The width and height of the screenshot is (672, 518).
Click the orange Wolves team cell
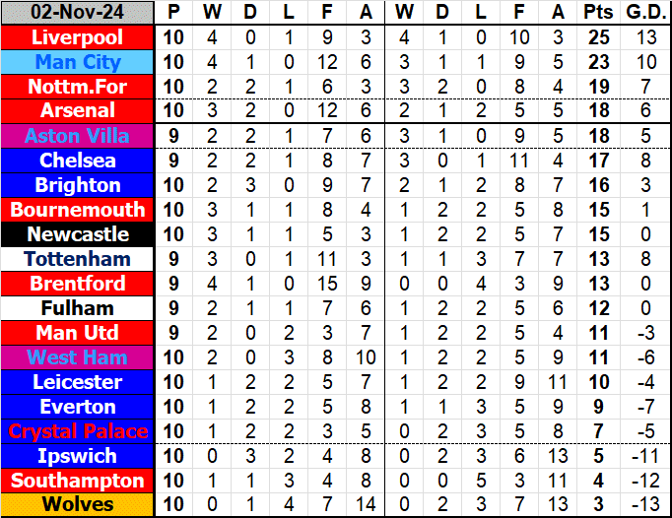pos(78,505)
